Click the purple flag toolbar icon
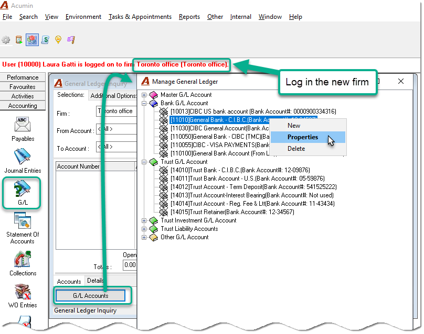 click(71, 40)
